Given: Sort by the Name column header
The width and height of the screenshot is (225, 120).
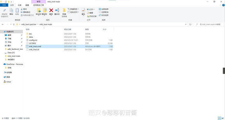Looking at the screenshot, I should pos(28,30).
